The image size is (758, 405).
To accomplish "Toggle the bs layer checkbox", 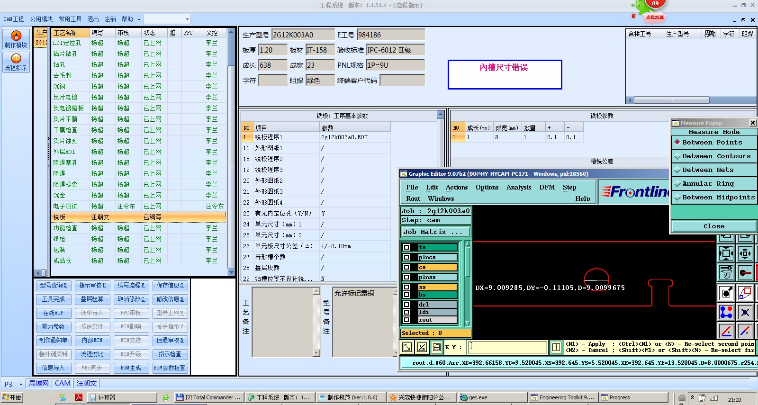I will [406, 295].
